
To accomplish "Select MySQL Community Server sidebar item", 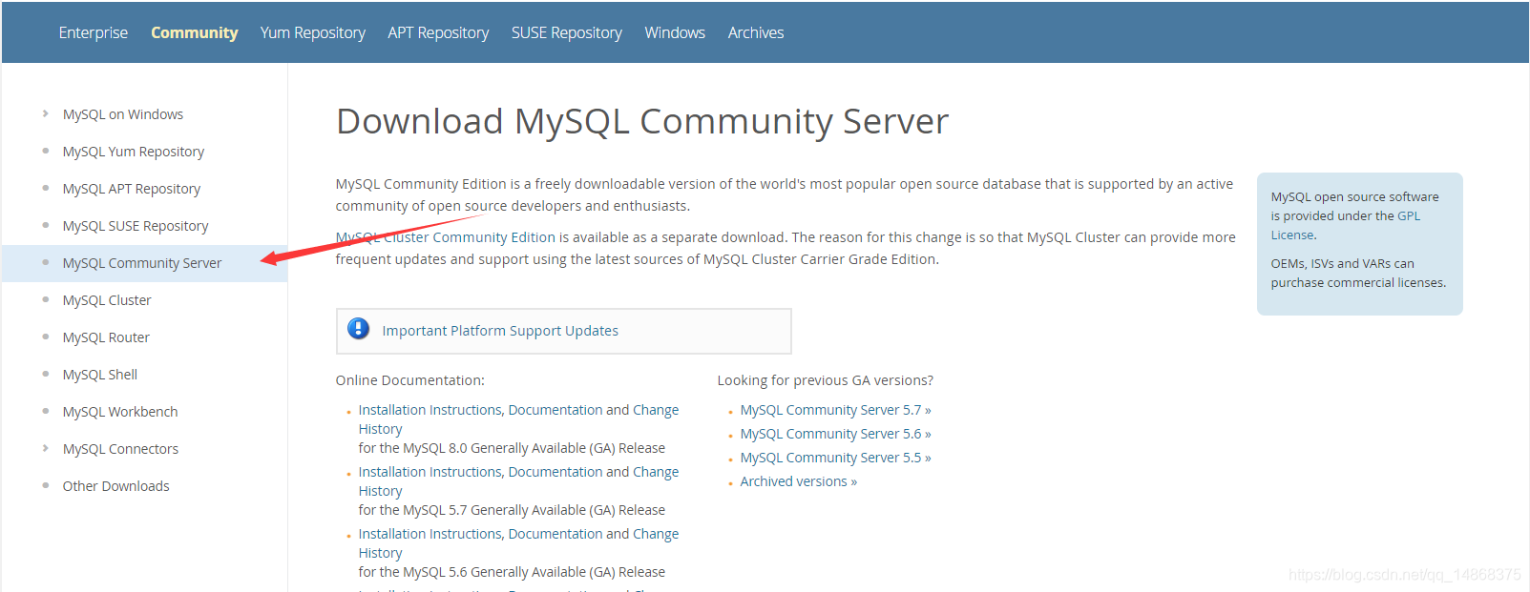I will point(142,263).
